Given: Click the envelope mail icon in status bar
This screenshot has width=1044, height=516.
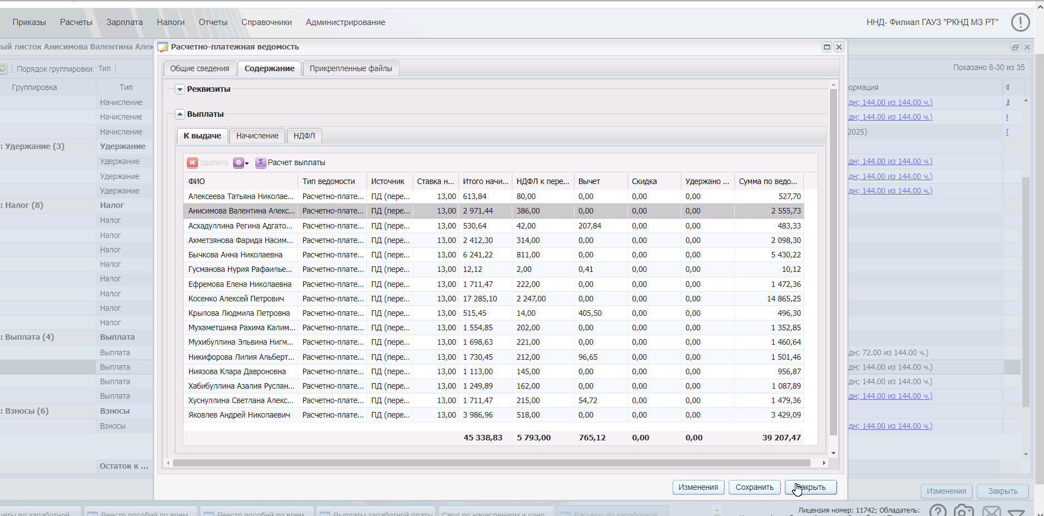Looking at the screenshot, I should [991, 510].
